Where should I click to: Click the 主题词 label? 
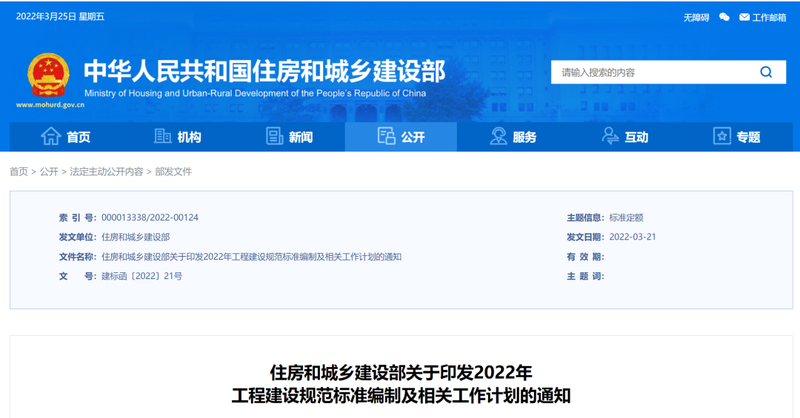585,276
